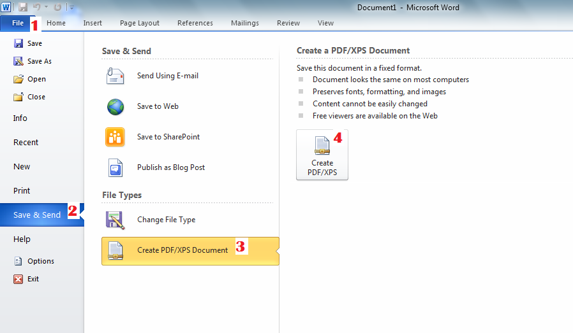Click the Create PDF/XPS button in right pane
The width and height of the screenshot is (573, 333).
(x=322, y=155)
